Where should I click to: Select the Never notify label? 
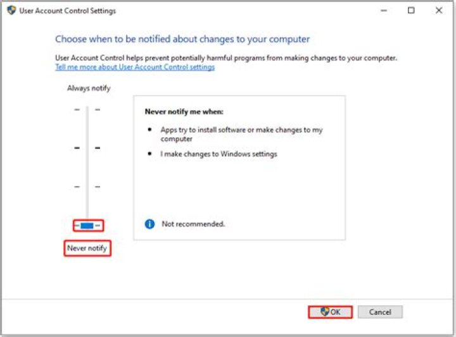pos(87,248)
